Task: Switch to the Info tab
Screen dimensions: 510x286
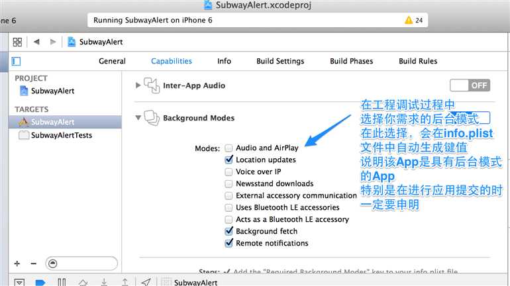Action: tap(224, 61)
